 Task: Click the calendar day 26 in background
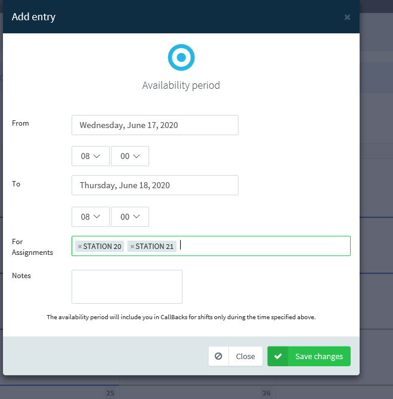click(267, 393)
